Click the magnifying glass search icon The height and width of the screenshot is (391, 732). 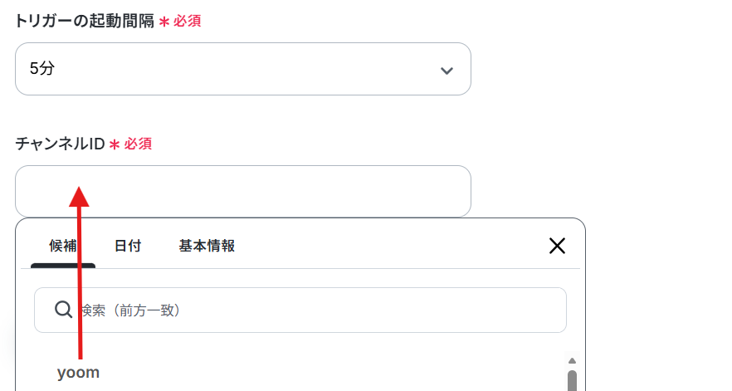click(63, 310)
